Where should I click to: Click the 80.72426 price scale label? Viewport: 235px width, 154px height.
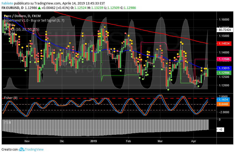(225, 30)
